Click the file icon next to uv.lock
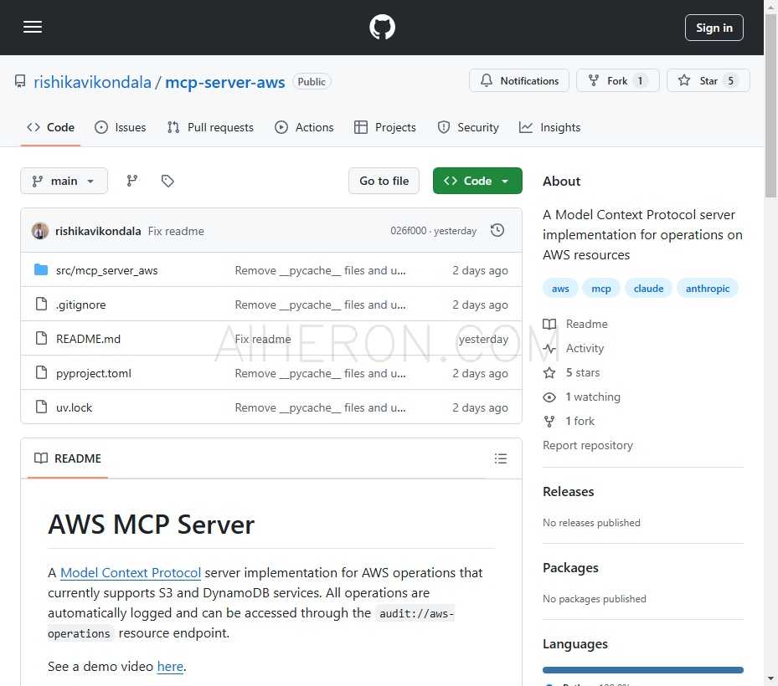Screen dimensions: 778x686 (x=42, y=407)
